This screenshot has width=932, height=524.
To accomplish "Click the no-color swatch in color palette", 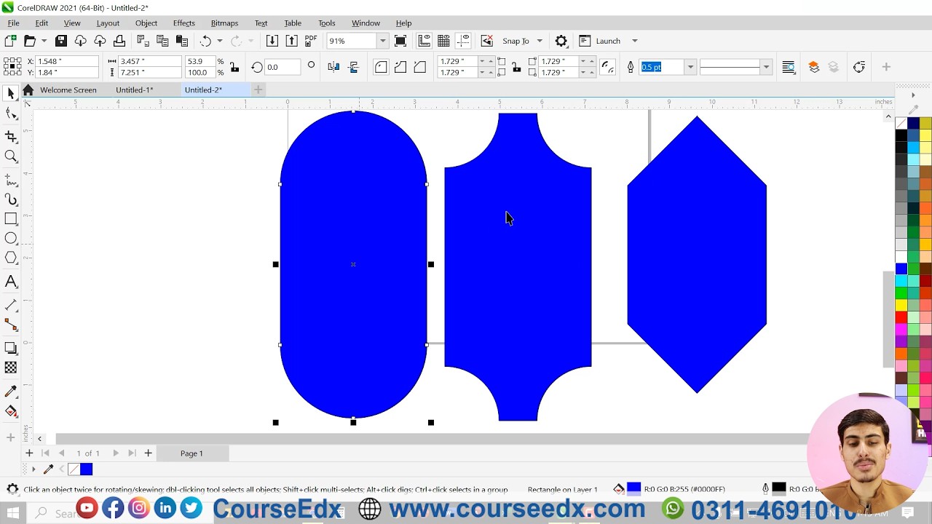I will (901, 123).
